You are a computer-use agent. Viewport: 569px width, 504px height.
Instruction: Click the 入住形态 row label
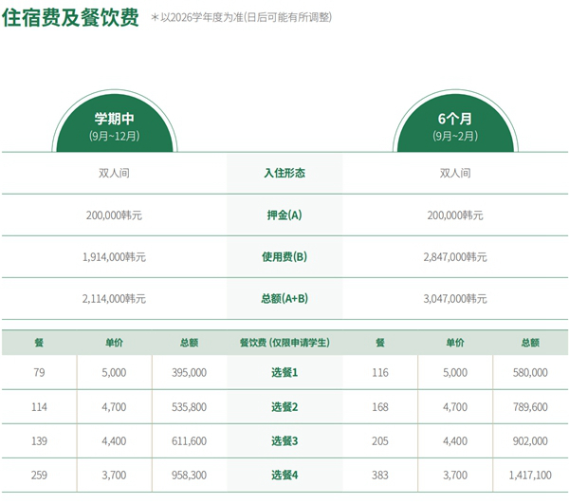284,174
